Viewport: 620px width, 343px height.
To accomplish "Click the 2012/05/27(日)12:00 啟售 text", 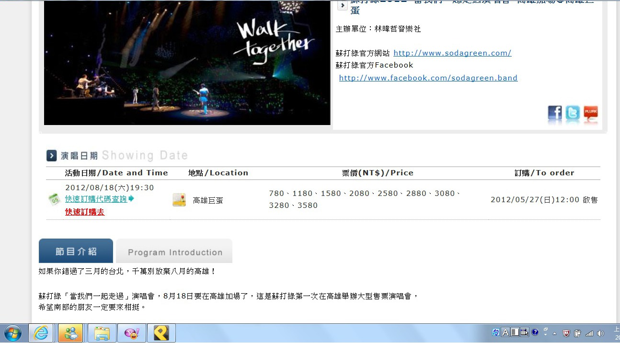I will pyautogui.click(x=544, y=200).
